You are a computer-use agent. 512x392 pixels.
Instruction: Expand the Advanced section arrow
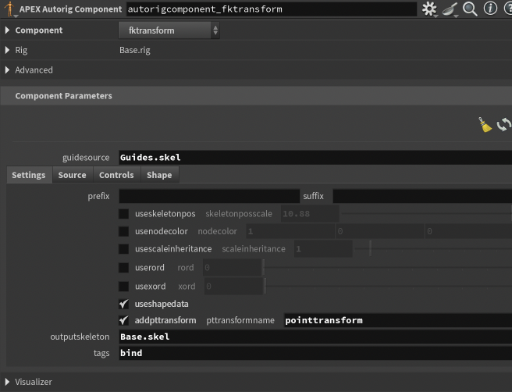(x=7, y=70)
